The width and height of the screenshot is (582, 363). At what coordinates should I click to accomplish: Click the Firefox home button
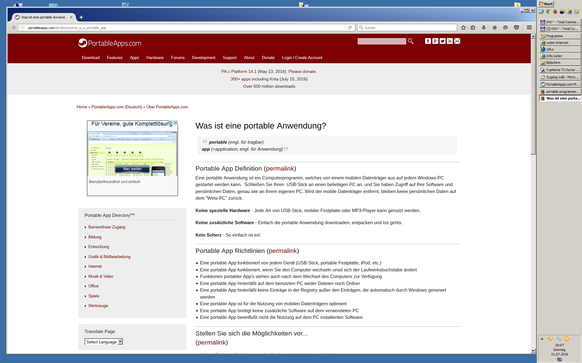(495, 28)
